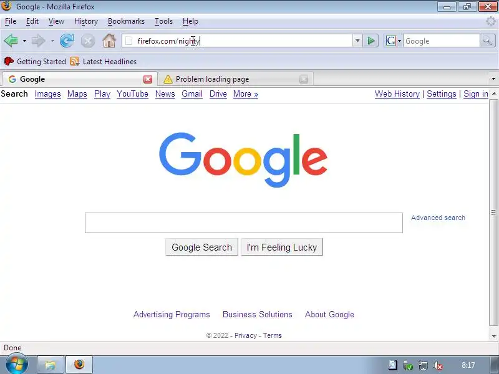This screenshot has width=499, height=374.
Task: Click the magnifier search button
Action: pos(488,41)
